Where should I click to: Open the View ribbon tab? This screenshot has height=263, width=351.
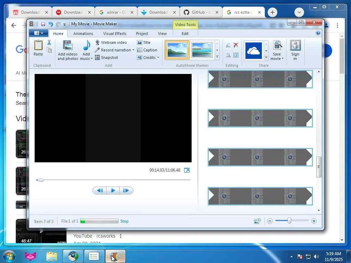[162, 34]
